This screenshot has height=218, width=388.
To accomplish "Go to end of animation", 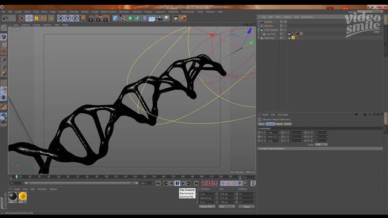I will 196,183.
